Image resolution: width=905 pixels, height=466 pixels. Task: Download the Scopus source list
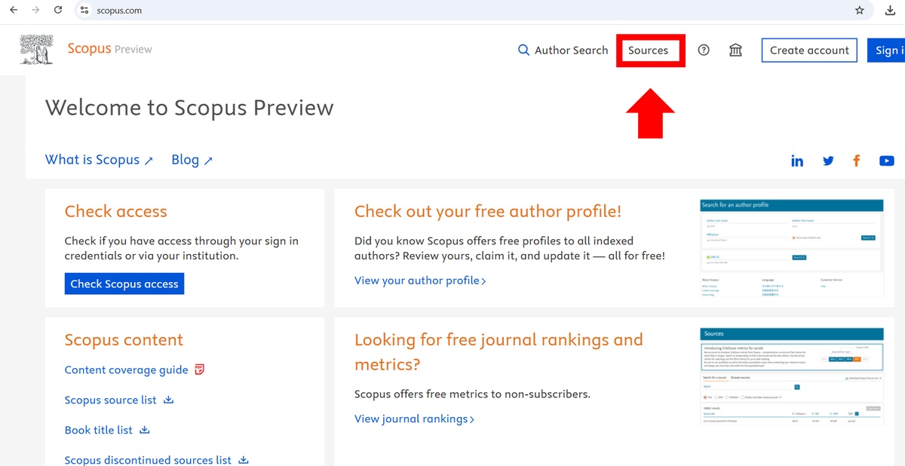click(110, 400)
